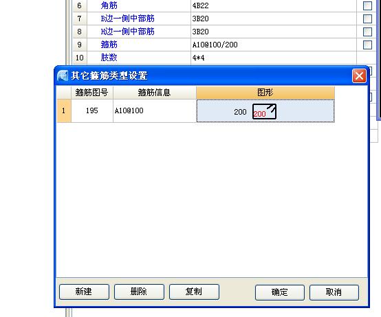Image resolution: width=381 pixels, height=317 pixels.
Task: Toggle checkbox in the H边一侧中部筋 row
Action: [x=367, y=32]
